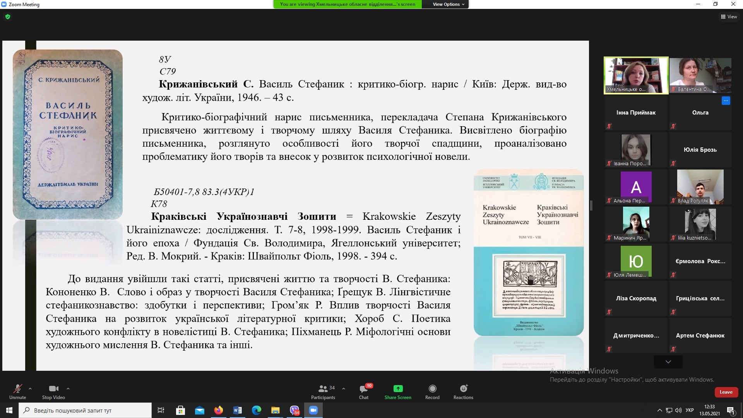Open the Participants panel
743x418 pixels.
(x=323, y=389)
